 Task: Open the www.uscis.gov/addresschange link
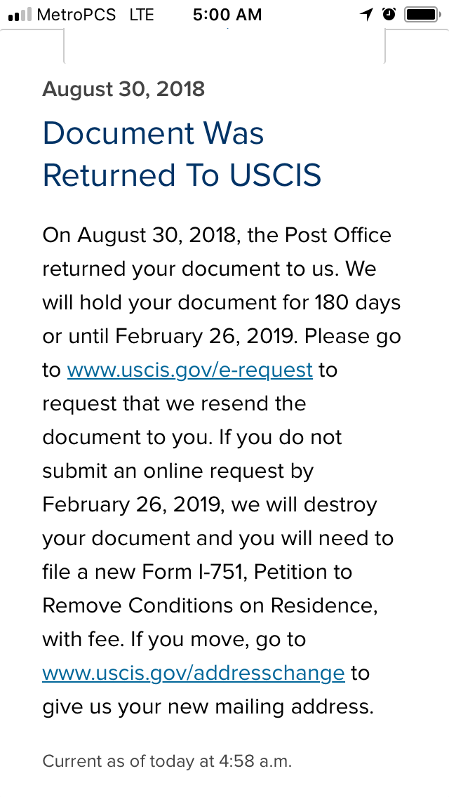[194, 672]
